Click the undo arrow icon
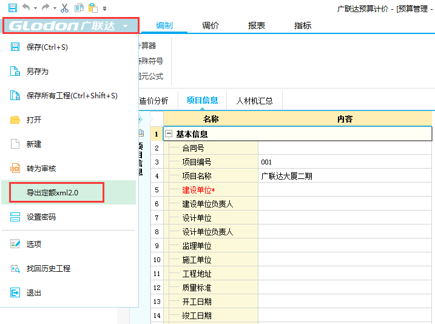Viewport: 435px width, 324px height. (25, 8)
